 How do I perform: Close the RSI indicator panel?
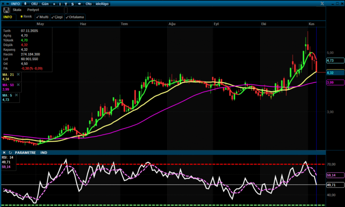point(4,153)
